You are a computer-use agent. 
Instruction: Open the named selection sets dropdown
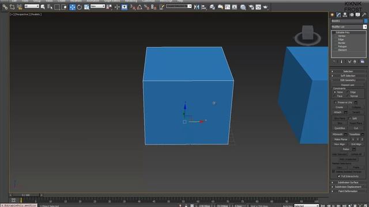pyautogui.click(x=179, y=6)
